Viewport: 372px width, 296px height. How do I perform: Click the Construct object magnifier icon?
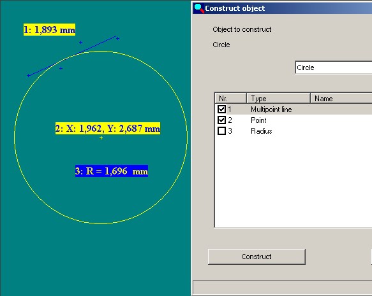(199, 8)
